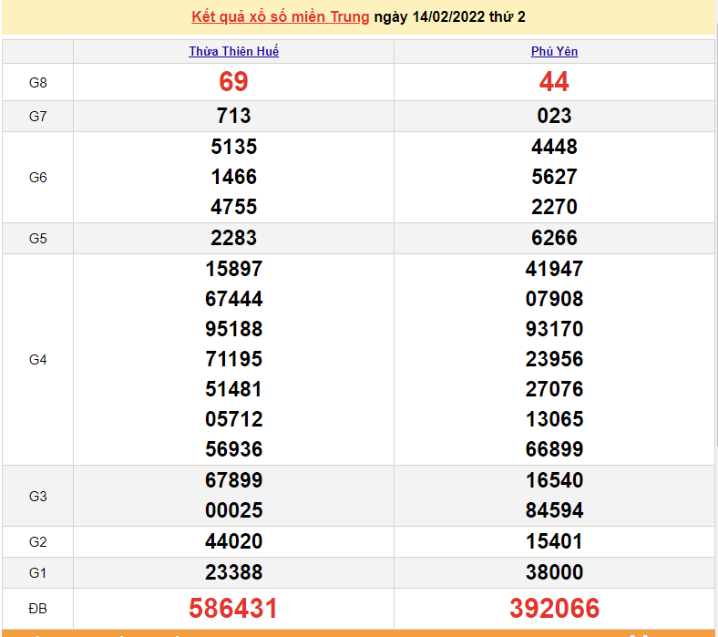Click the G7 row label
Image resolution: width=718 pixels, height=637 pixels.
[x=37, y=116]
